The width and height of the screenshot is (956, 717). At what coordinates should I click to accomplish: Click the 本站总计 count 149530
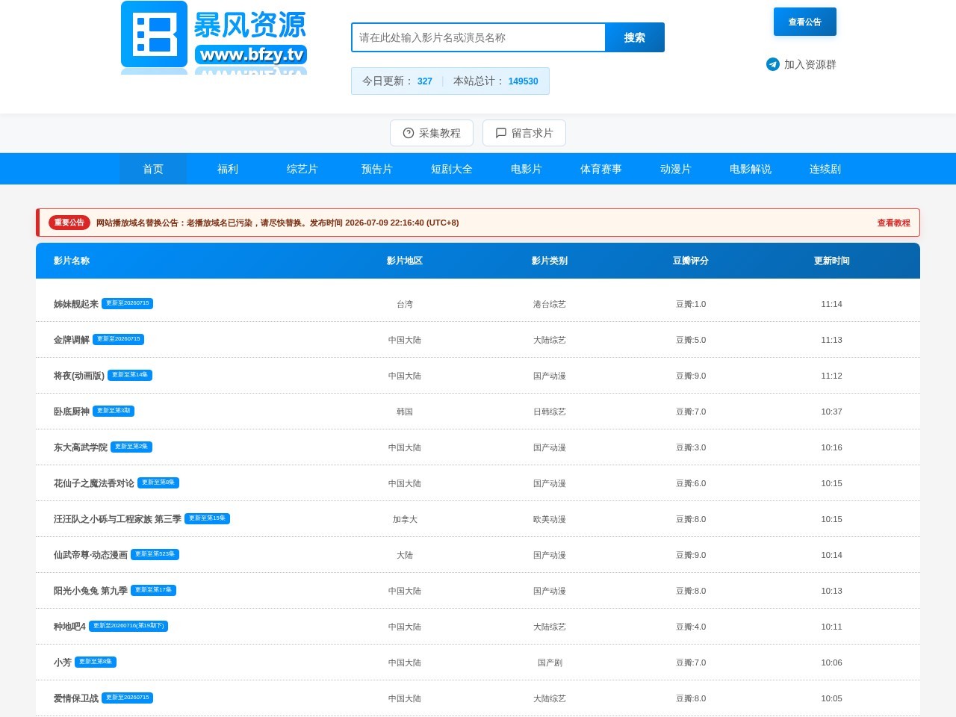[x=523, y=81]
